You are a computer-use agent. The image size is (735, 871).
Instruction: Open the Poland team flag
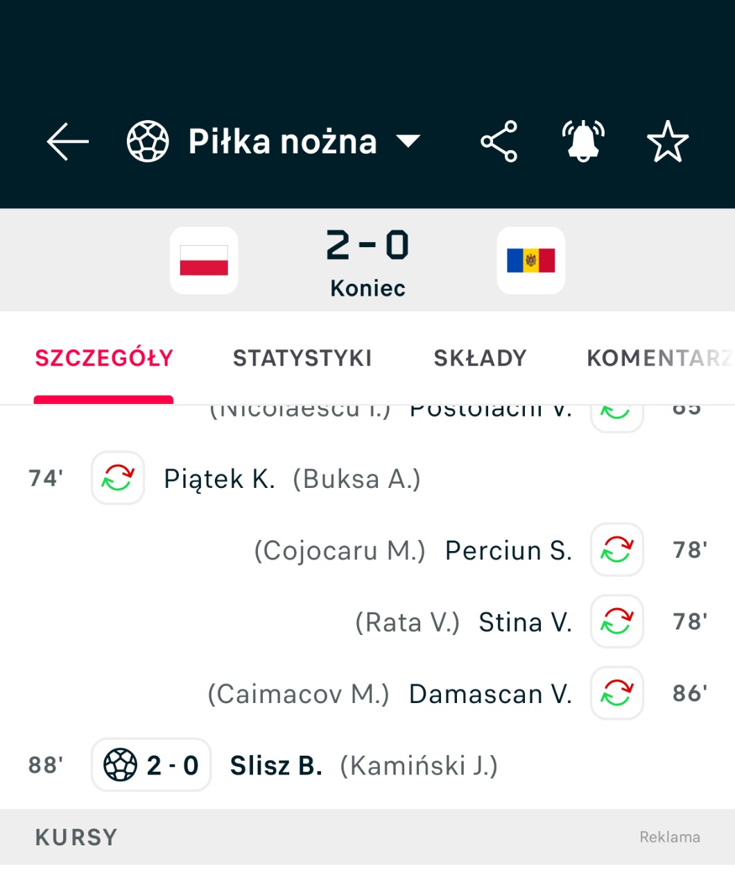coord(204,261)
